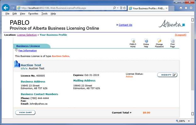Viewport: 196px width, 125px height.
Task: Click the email John@yahoo.ca
Action: click(38, 104)
